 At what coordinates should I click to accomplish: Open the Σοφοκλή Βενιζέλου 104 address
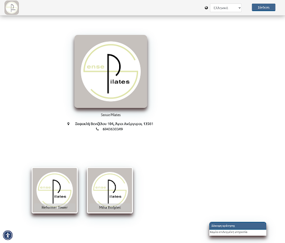click(114, 123)
